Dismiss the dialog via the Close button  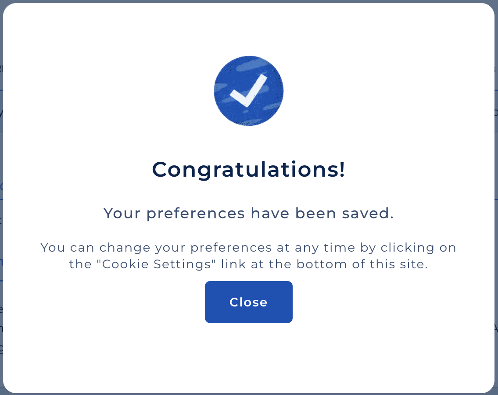point(249,302)
